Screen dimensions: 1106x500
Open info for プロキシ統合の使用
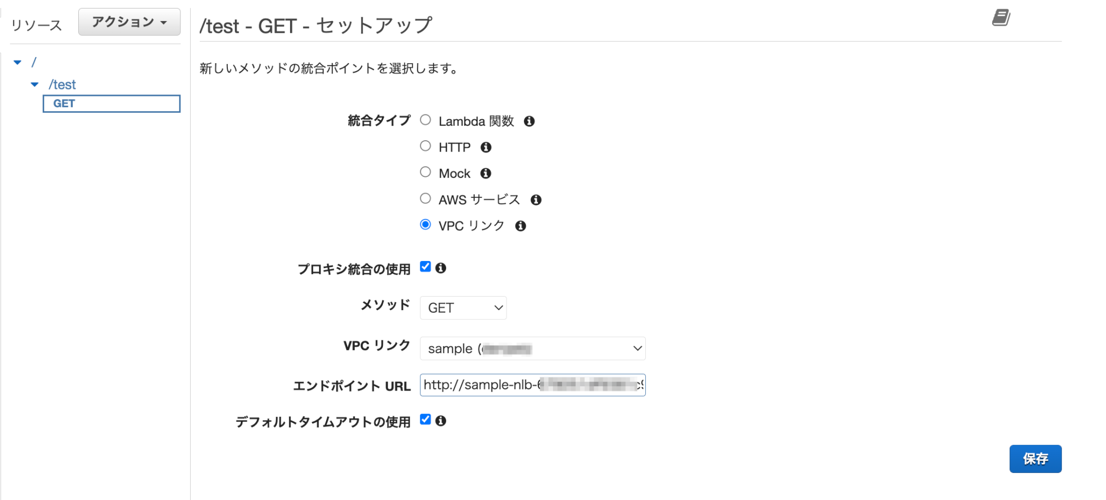[441, 268]
